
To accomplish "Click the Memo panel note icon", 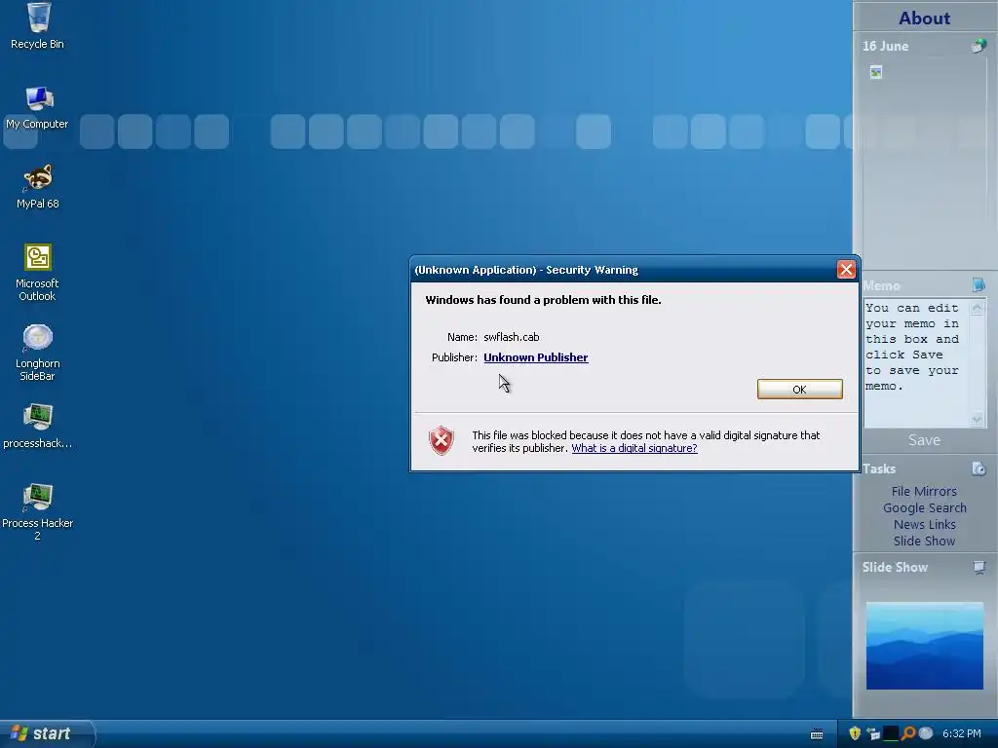I will pyautogui.click(x=979, y=284).
